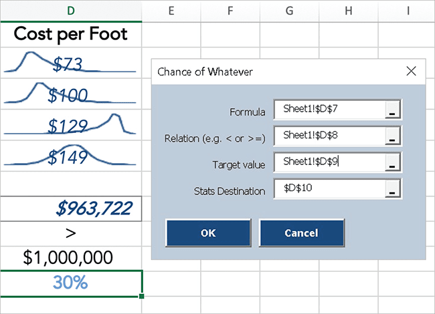This screenshot has width=435, height=314.
Task: Select the $149 cell
Action: pyautogui.click(x=71, y=156)
